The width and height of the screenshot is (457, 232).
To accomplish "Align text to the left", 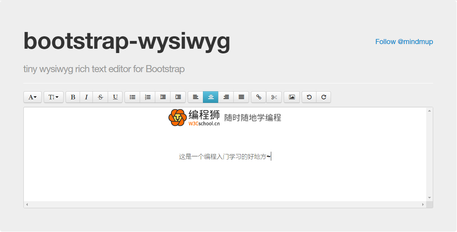I will pyautogui.click(x=196, y=97).
